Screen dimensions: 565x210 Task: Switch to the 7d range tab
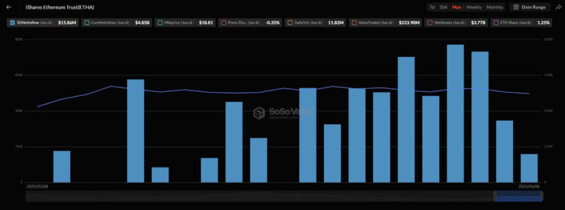click(431, 7)
